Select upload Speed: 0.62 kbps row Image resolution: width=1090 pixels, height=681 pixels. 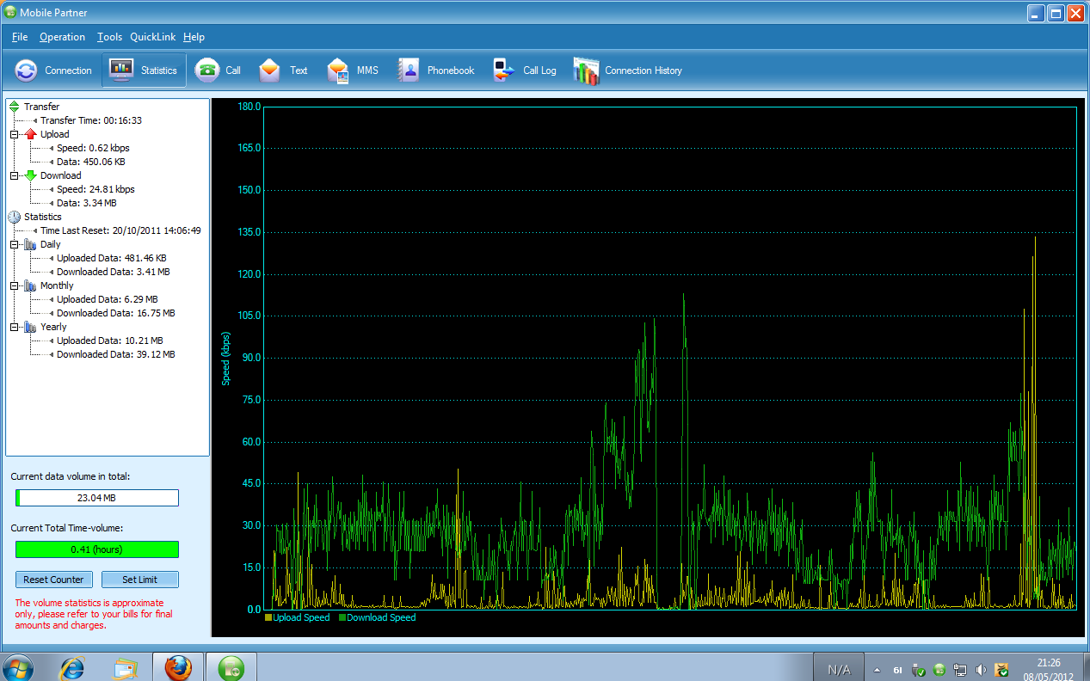point(93,148)
